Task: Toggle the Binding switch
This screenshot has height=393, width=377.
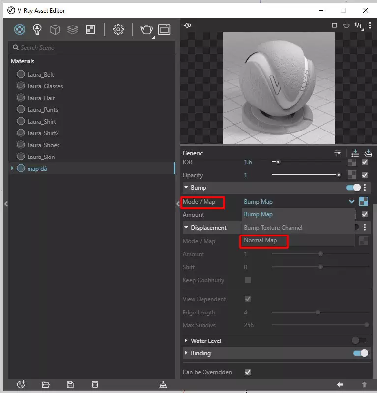Action: click(360, 353)
